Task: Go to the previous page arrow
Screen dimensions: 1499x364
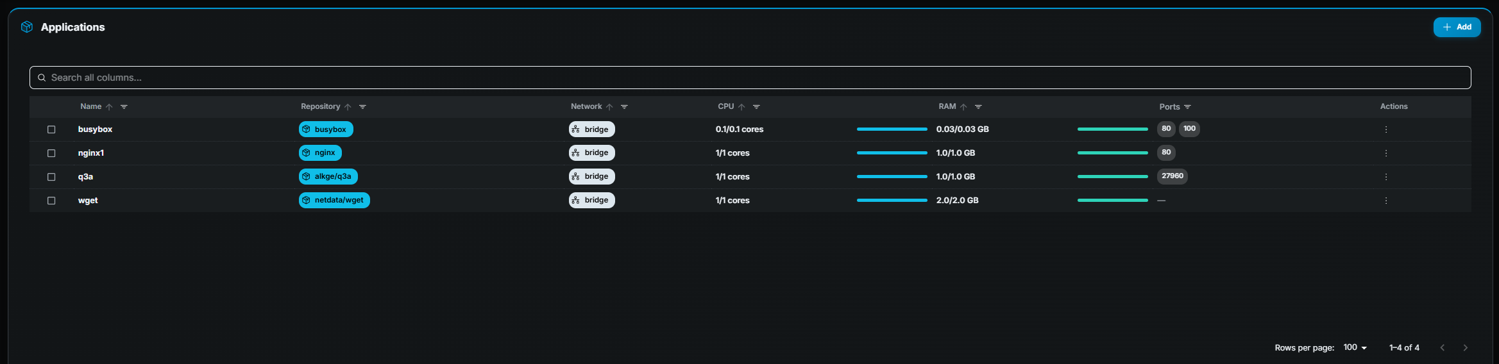Action: [x=1442, y=347]
